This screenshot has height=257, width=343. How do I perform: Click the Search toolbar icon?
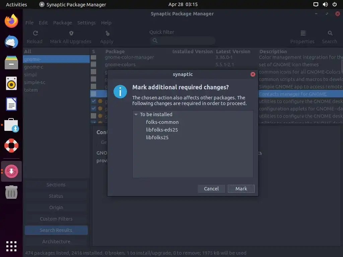pyautogui.click(x=330, y=33)
